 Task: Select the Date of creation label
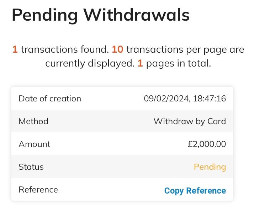tap(50, 99)
